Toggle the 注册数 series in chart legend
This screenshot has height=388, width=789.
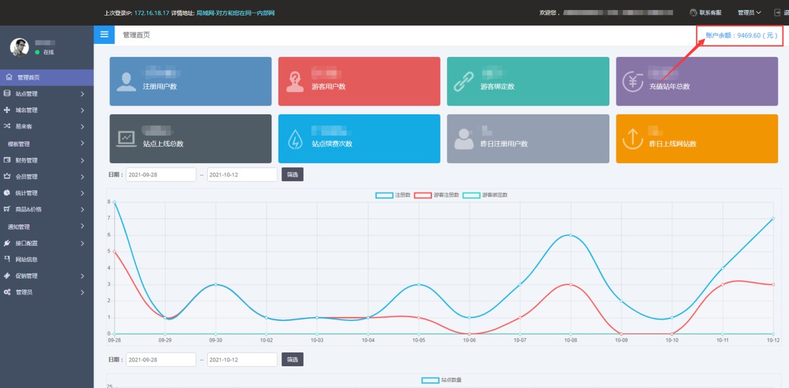coord(393,195)
